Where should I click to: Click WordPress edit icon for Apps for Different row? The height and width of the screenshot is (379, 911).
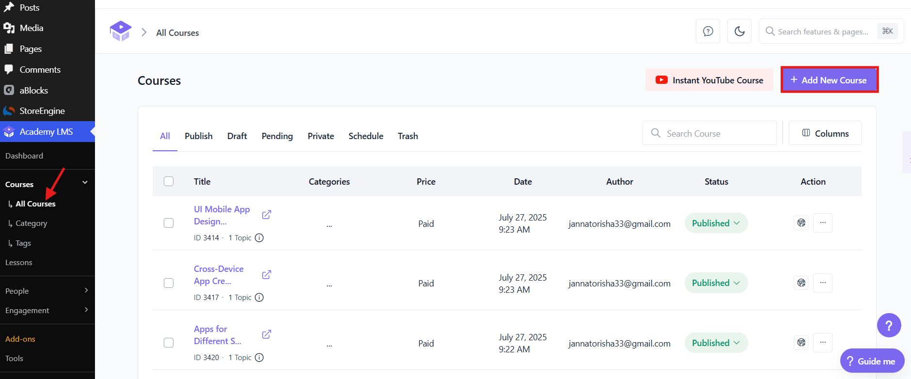(801, 343)
